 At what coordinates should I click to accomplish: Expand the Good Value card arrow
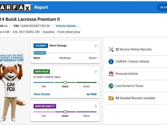[x=96, y=71]
